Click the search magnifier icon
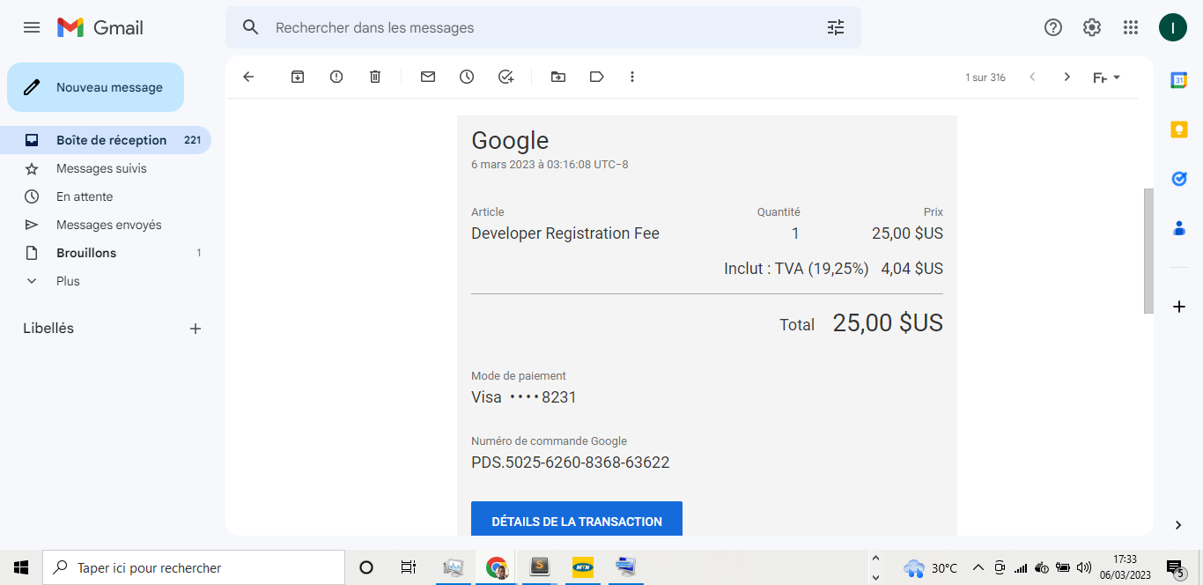The height and width of the screenshot is (585, 1203). (251, 27)
